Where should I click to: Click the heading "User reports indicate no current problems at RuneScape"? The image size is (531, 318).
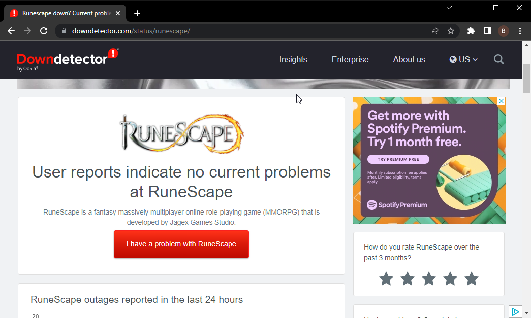click(181, 182)
